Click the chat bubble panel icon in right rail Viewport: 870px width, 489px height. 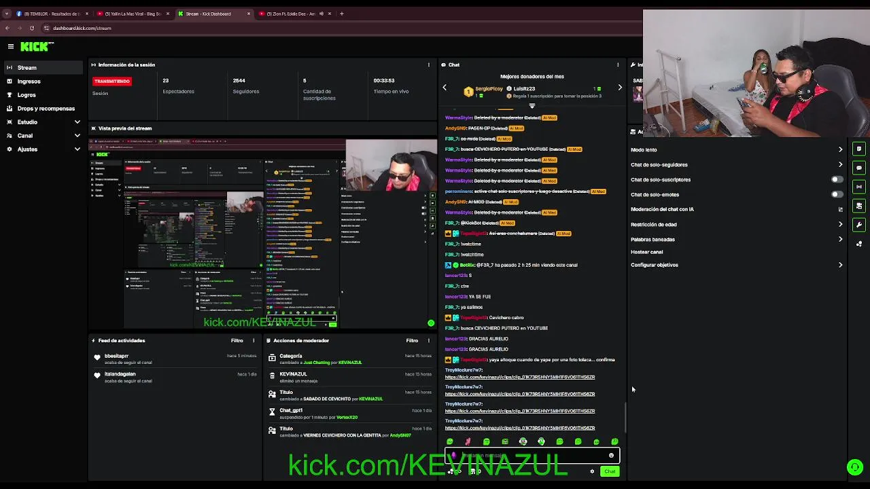click(859, 168)
